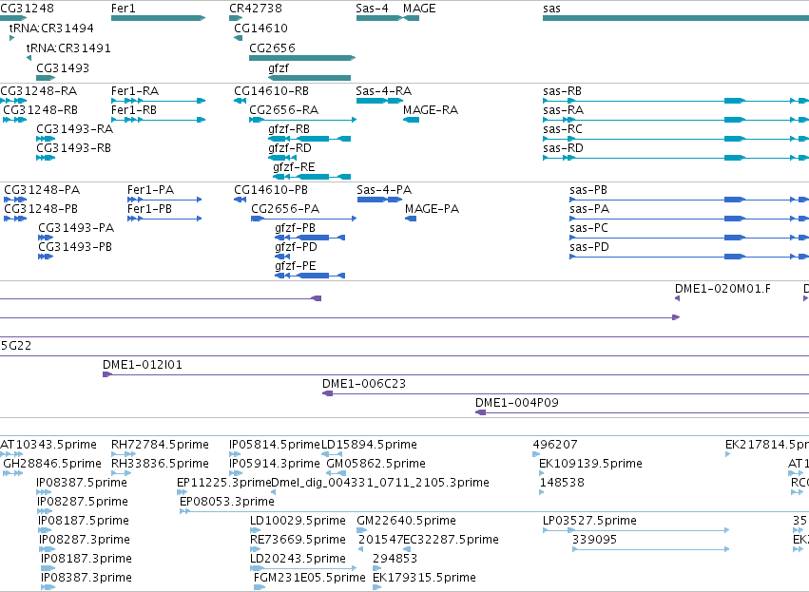The height and width of the screenshot is (592, 809).
Task: Select the Fer1-RB transcript label
Action: [x=134, y=110]
